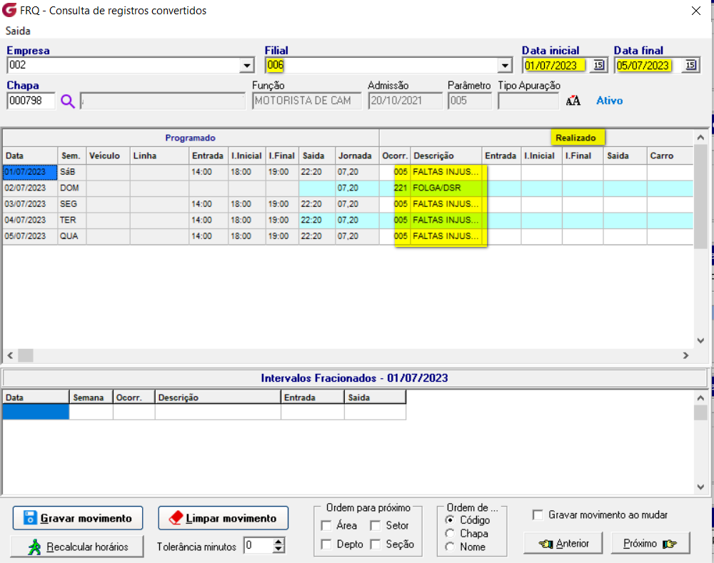Toggle Gravar movimento ao mudar checkbox

[538, 514]
